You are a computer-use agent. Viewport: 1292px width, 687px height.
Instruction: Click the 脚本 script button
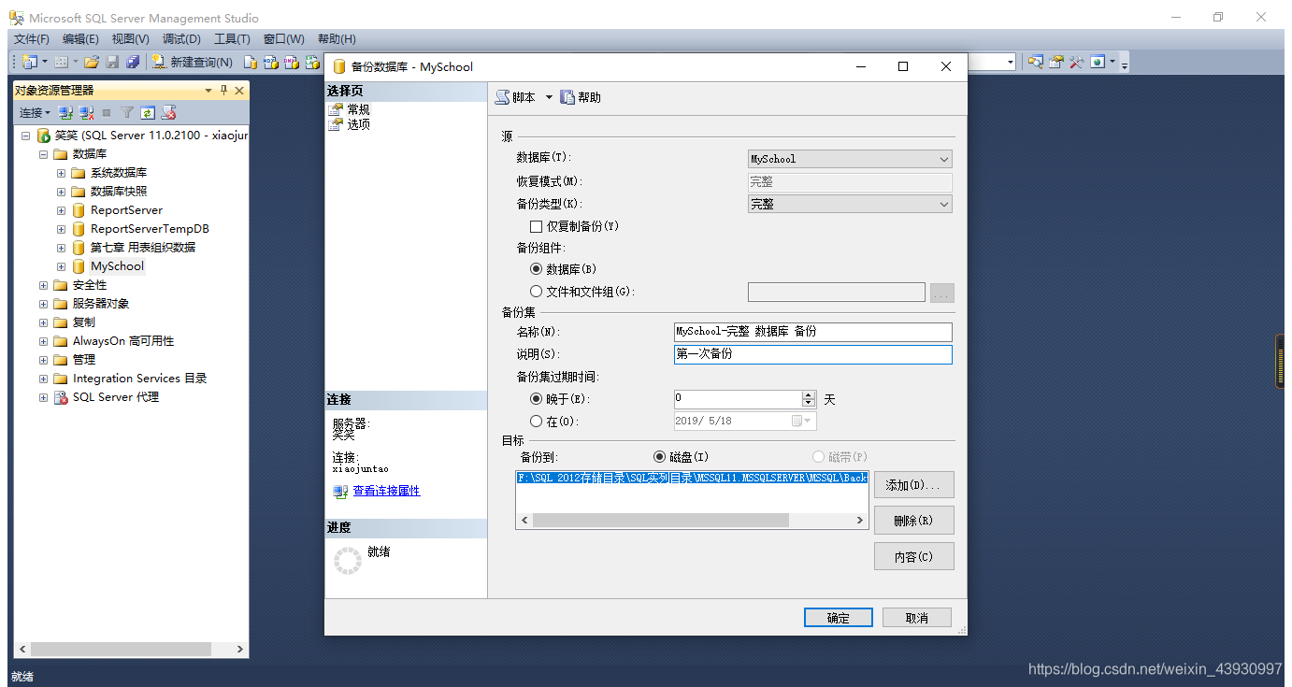coord(516,97)
